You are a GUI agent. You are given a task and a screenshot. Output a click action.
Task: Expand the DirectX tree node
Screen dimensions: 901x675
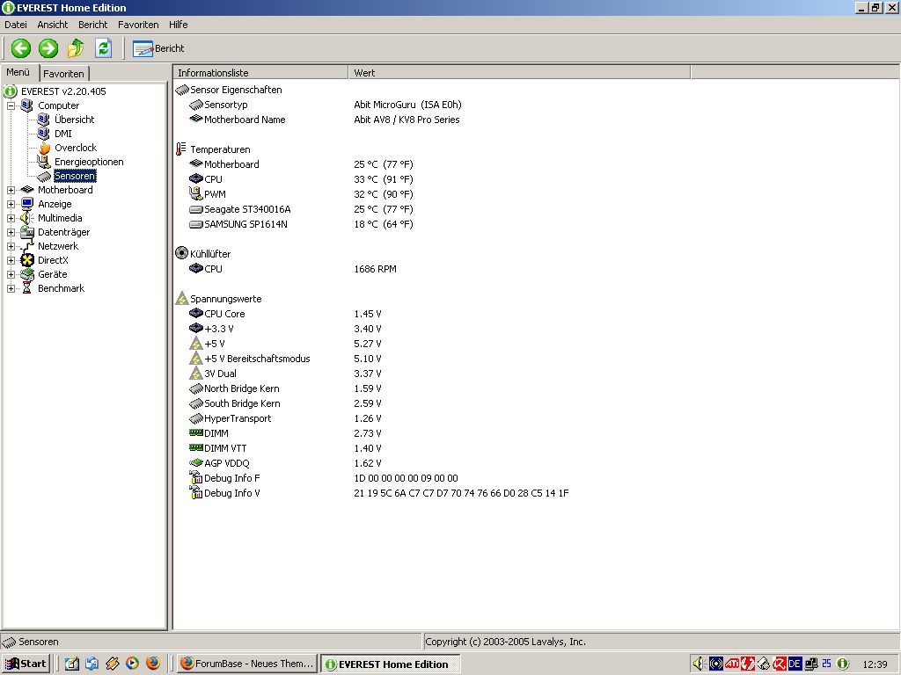click(11, 260)
